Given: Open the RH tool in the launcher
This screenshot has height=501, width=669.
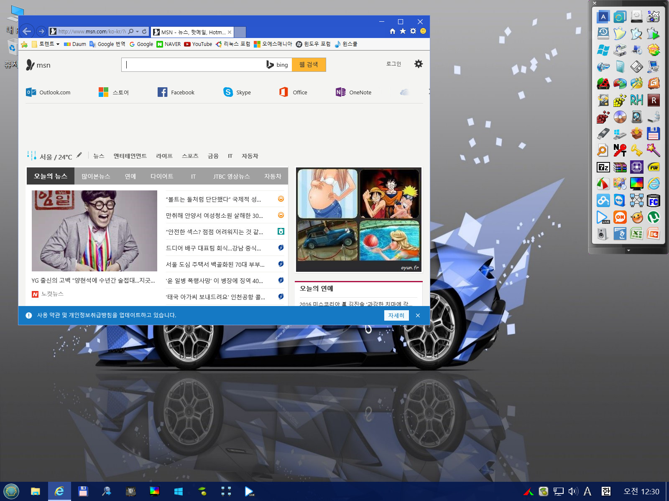Looking at the screenshot, I should (636, 100).
